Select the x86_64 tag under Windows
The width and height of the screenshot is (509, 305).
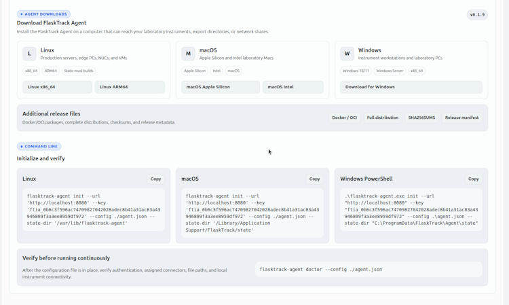(x=417, y=71)
